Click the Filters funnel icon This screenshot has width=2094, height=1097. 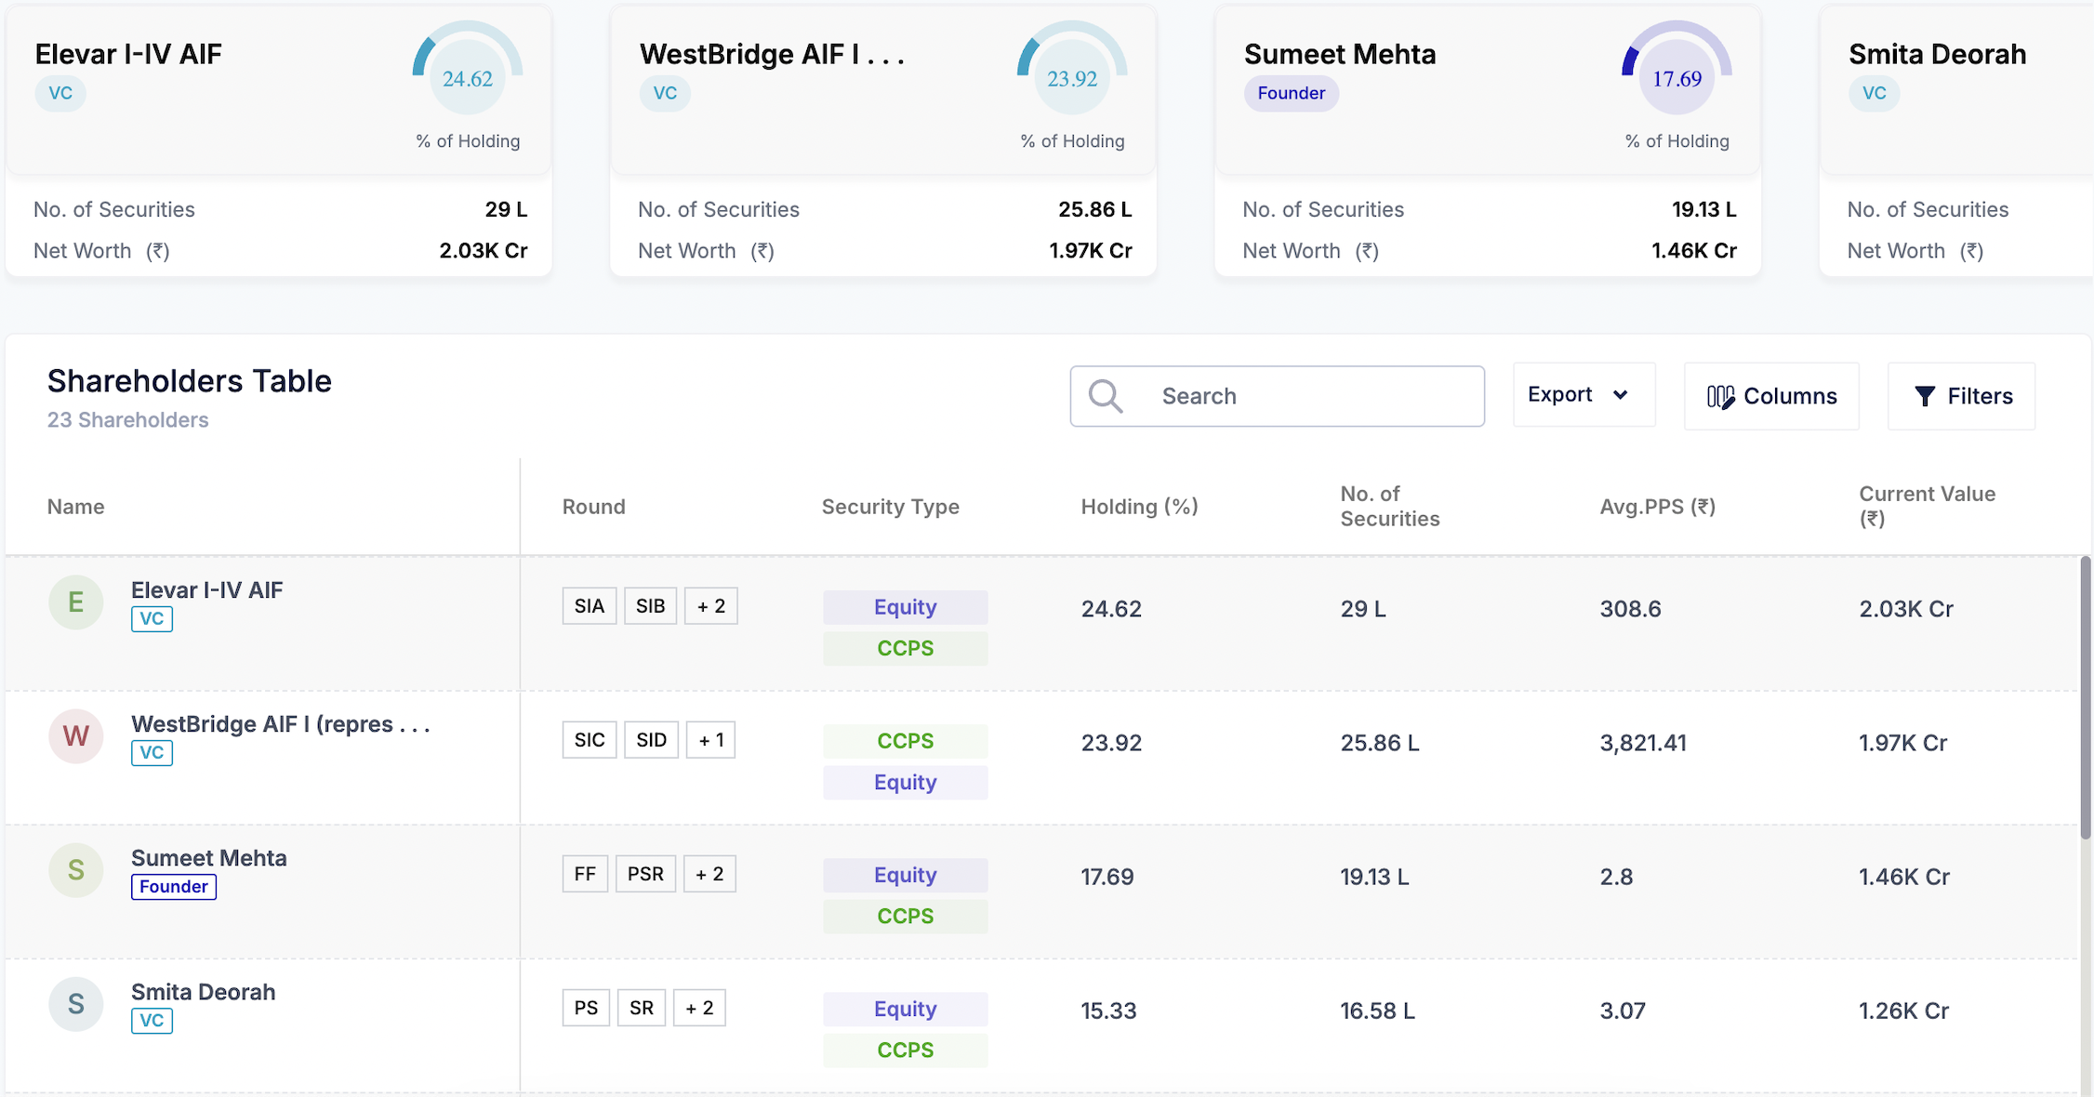click(x=1925, y=397)
